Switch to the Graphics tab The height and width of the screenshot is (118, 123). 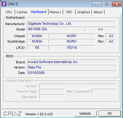click(84, 12)
